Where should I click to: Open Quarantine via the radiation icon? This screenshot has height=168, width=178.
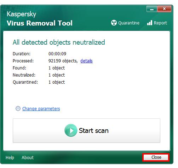click(114, 23)
